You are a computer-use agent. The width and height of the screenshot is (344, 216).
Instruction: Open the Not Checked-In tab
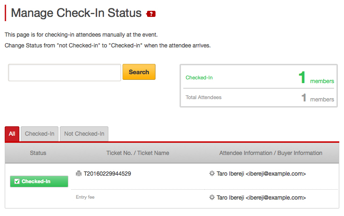pos(84,134)
